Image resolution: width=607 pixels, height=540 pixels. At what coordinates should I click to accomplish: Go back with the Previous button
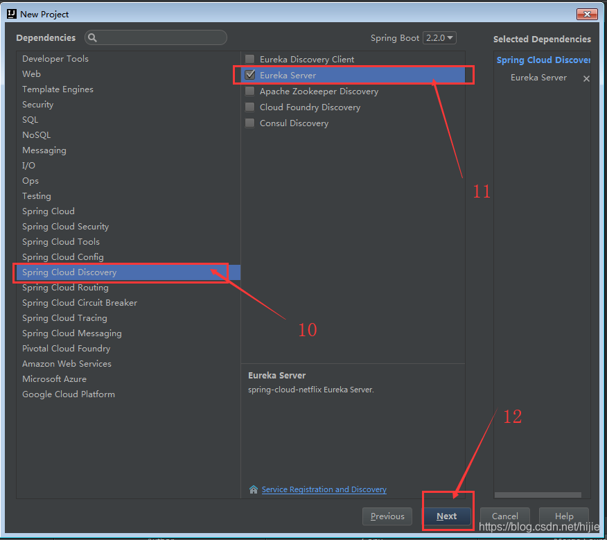[x=387, y=516]
